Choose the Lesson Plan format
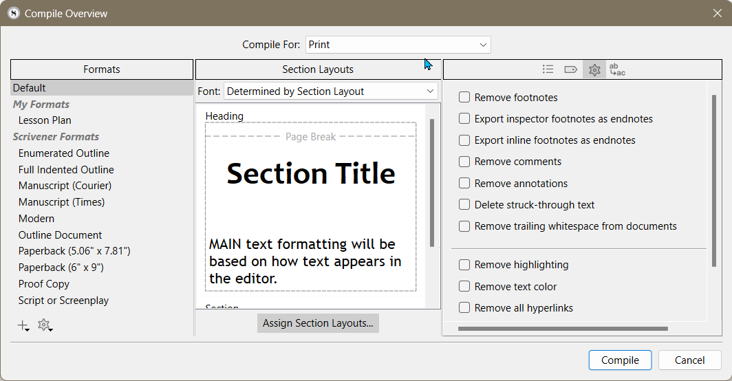 click(45, 120)
